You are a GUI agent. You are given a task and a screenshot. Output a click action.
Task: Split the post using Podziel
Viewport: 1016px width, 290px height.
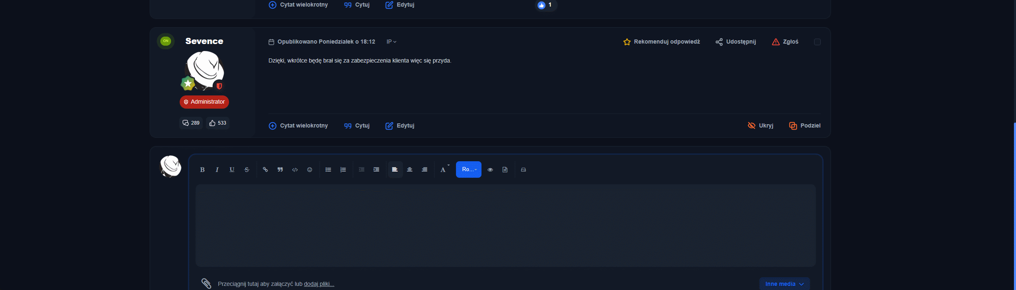tap(805, 125)
